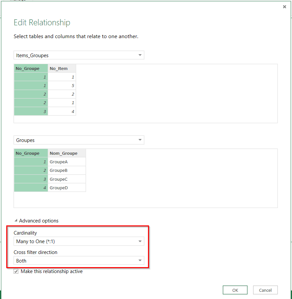Viewport: 292px width, 299px height.
Task: Click the GroupeB cell
Action: (67, 171)
